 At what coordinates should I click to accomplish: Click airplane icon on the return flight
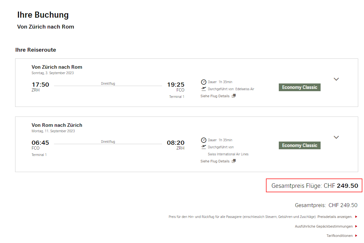204,147
